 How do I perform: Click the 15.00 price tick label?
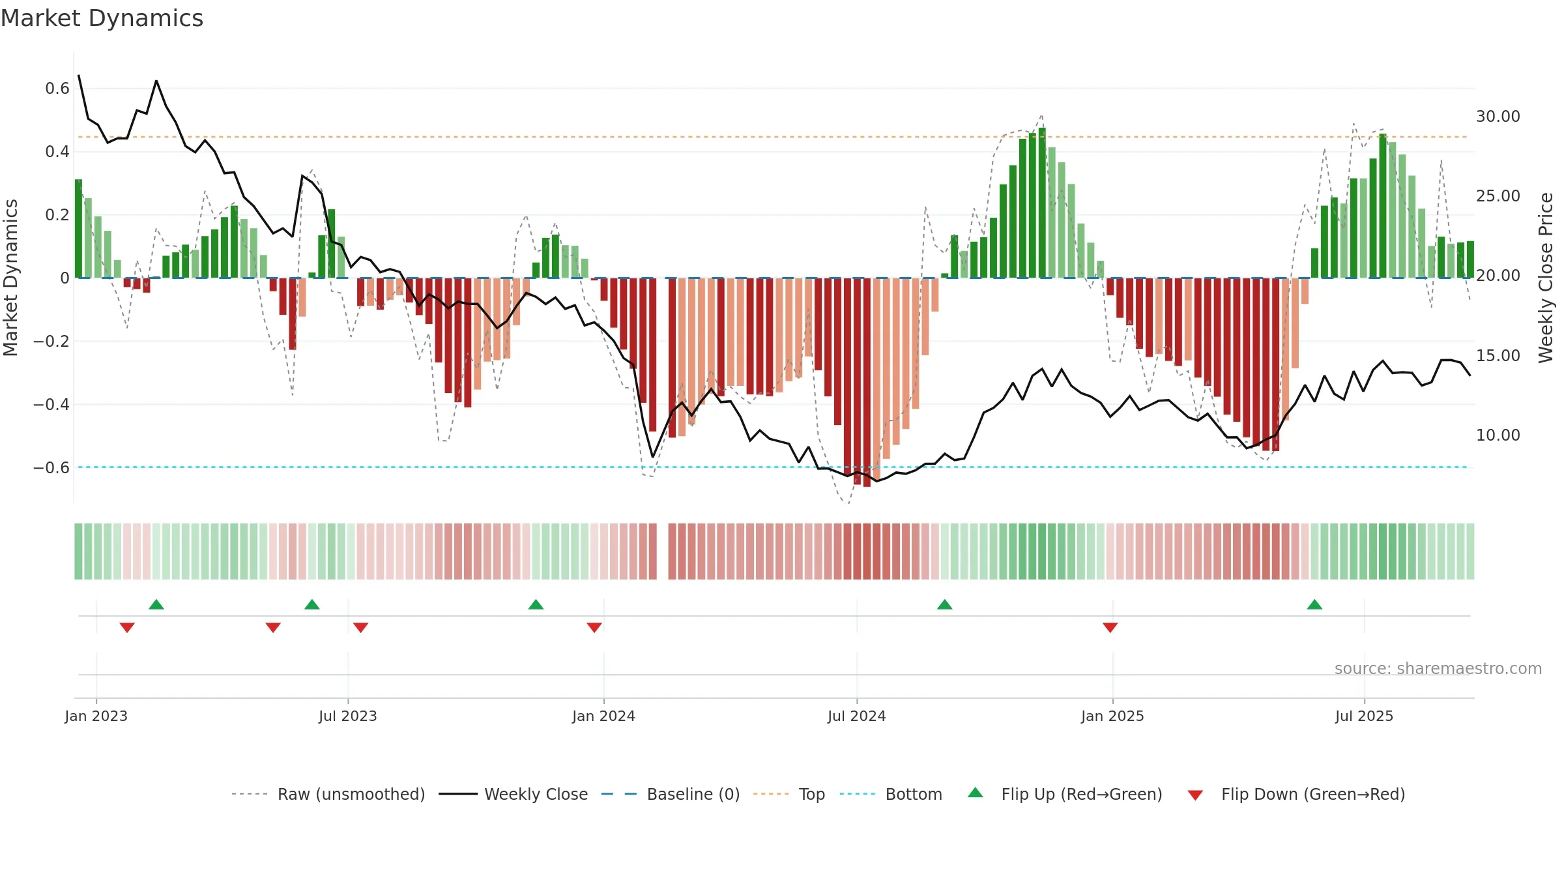point(1498,356)
